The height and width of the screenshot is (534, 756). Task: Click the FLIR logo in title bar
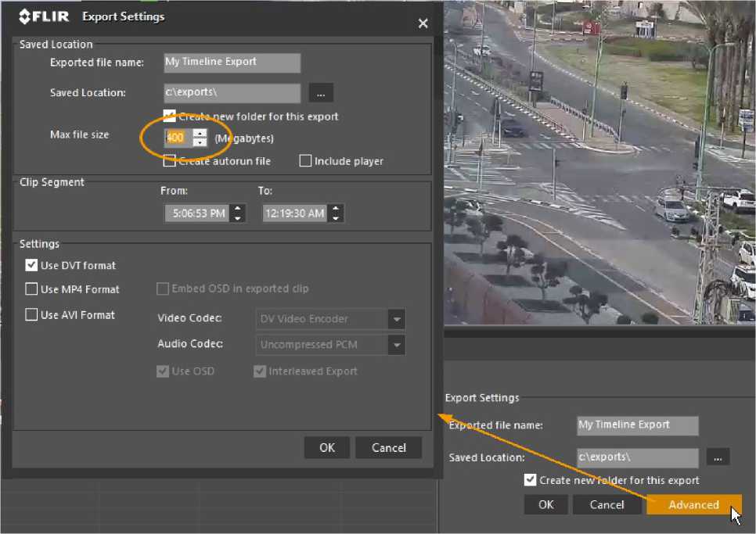45,16
